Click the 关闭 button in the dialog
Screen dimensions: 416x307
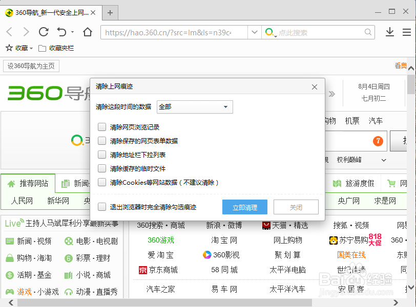click(x=296, y=207)
